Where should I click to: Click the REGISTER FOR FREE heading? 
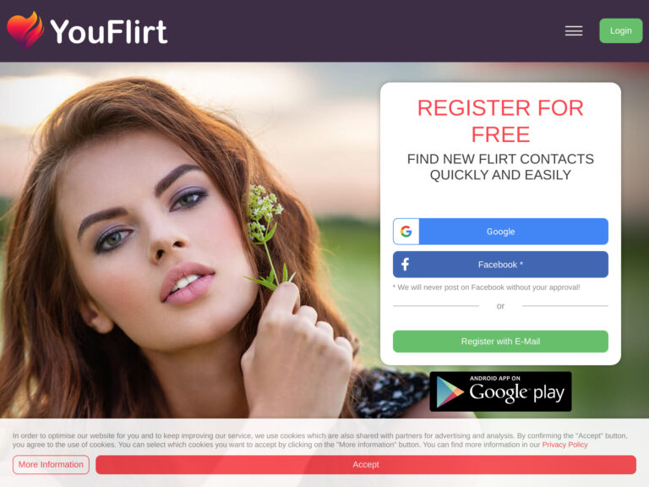(x=500, y=121)
